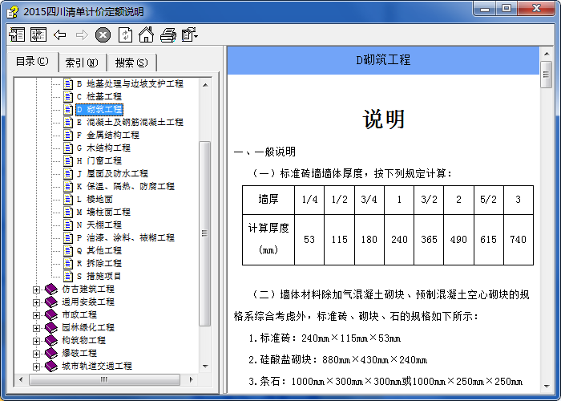The height and width of the screenshot is (401, 561).
Task: Click the book icon for 爆破工程
Action: pyautogui.click(x=51, y=354)
